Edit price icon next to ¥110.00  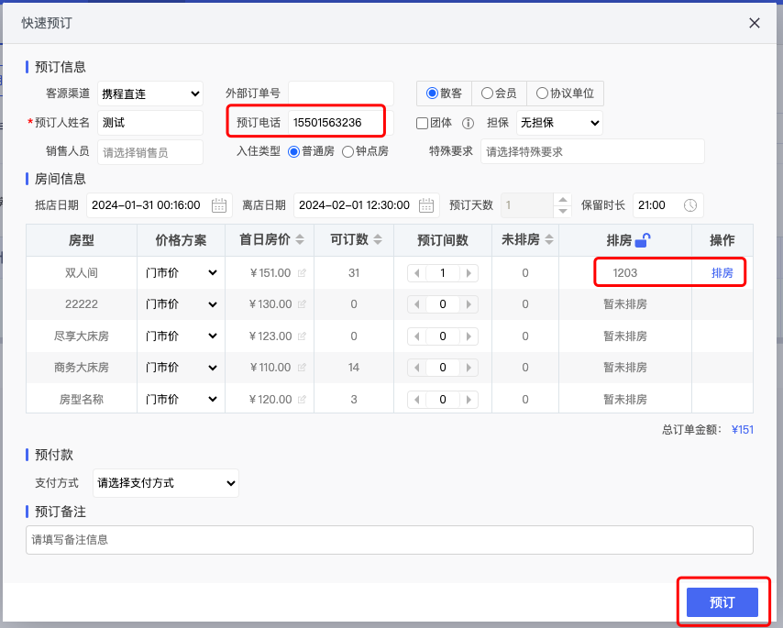tap(302, 368)
